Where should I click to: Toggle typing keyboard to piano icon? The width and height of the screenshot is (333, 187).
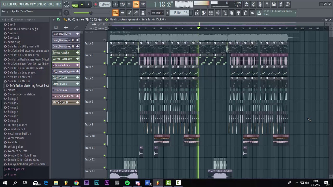click(116, 13)
